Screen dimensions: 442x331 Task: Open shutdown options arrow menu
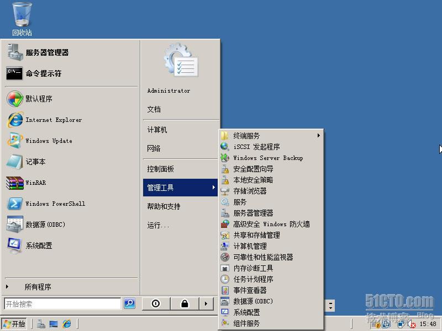point(206,303)
